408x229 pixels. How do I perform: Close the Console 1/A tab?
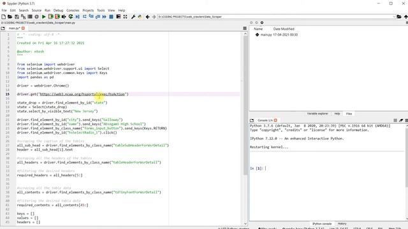click(x=275, y=120)
